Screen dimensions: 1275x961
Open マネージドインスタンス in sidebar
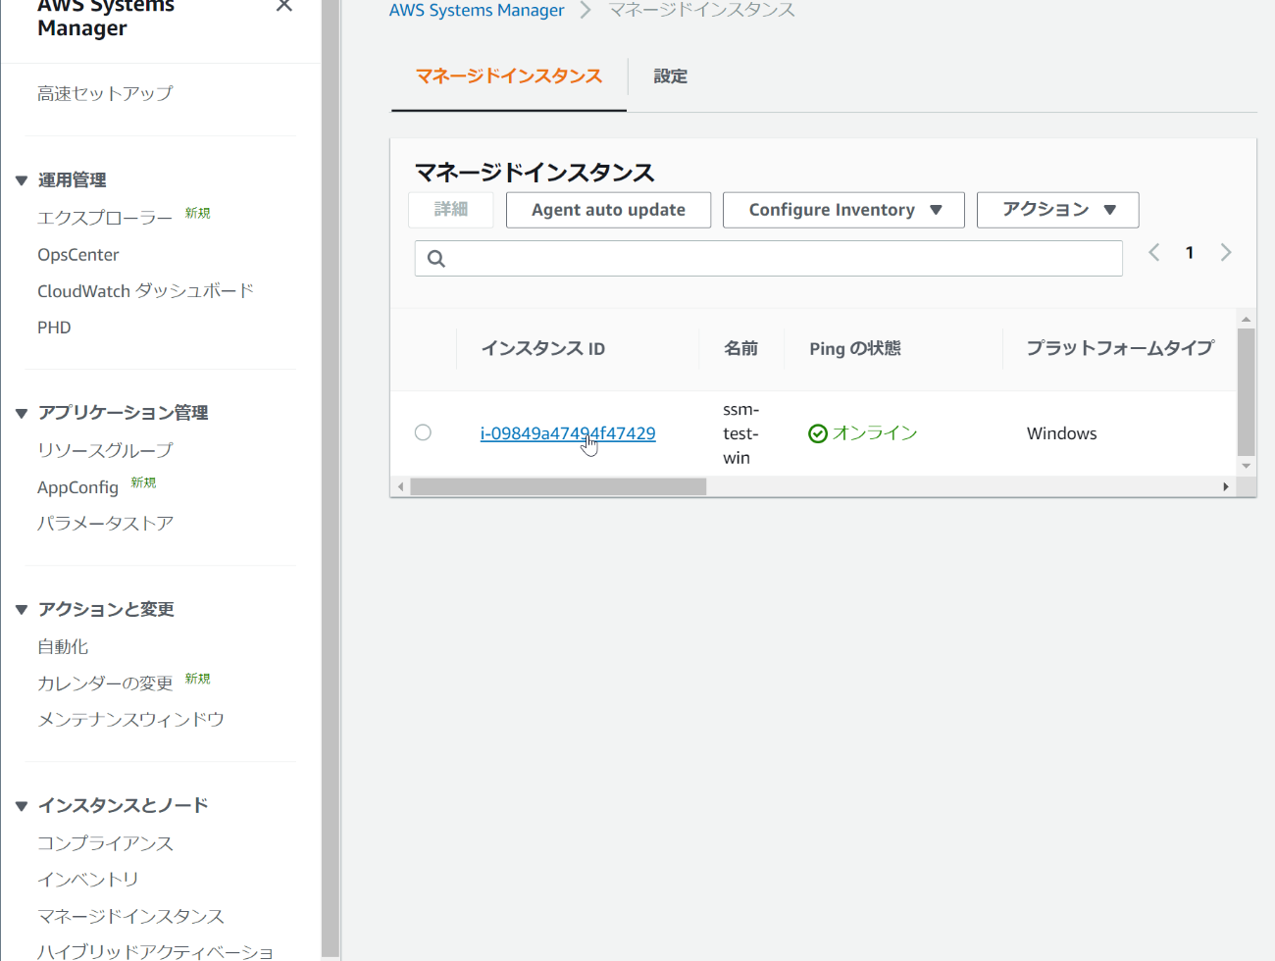pos(130,916)
